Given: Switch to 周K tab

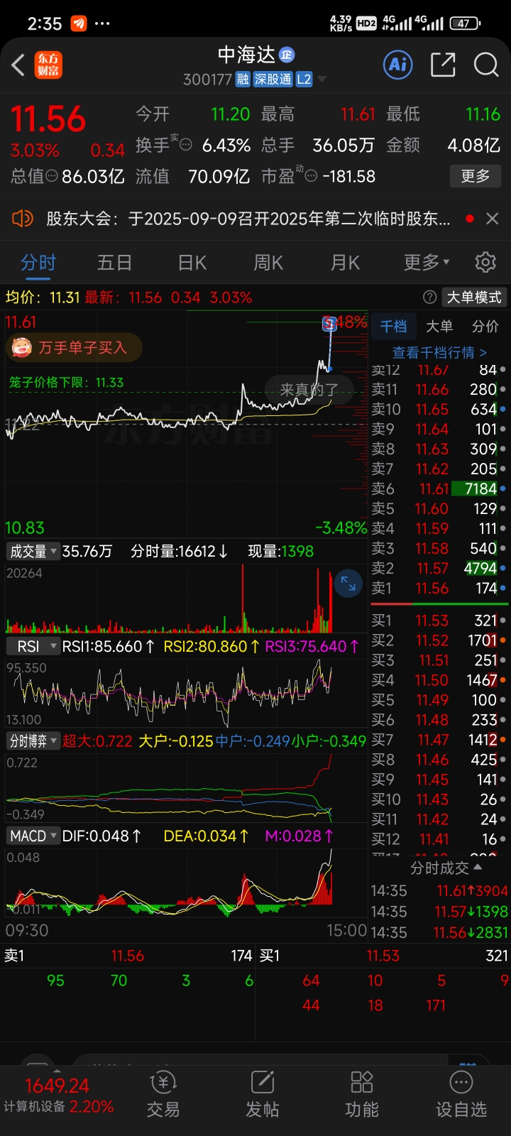Looking at the screenshot, I should (268, 262).
